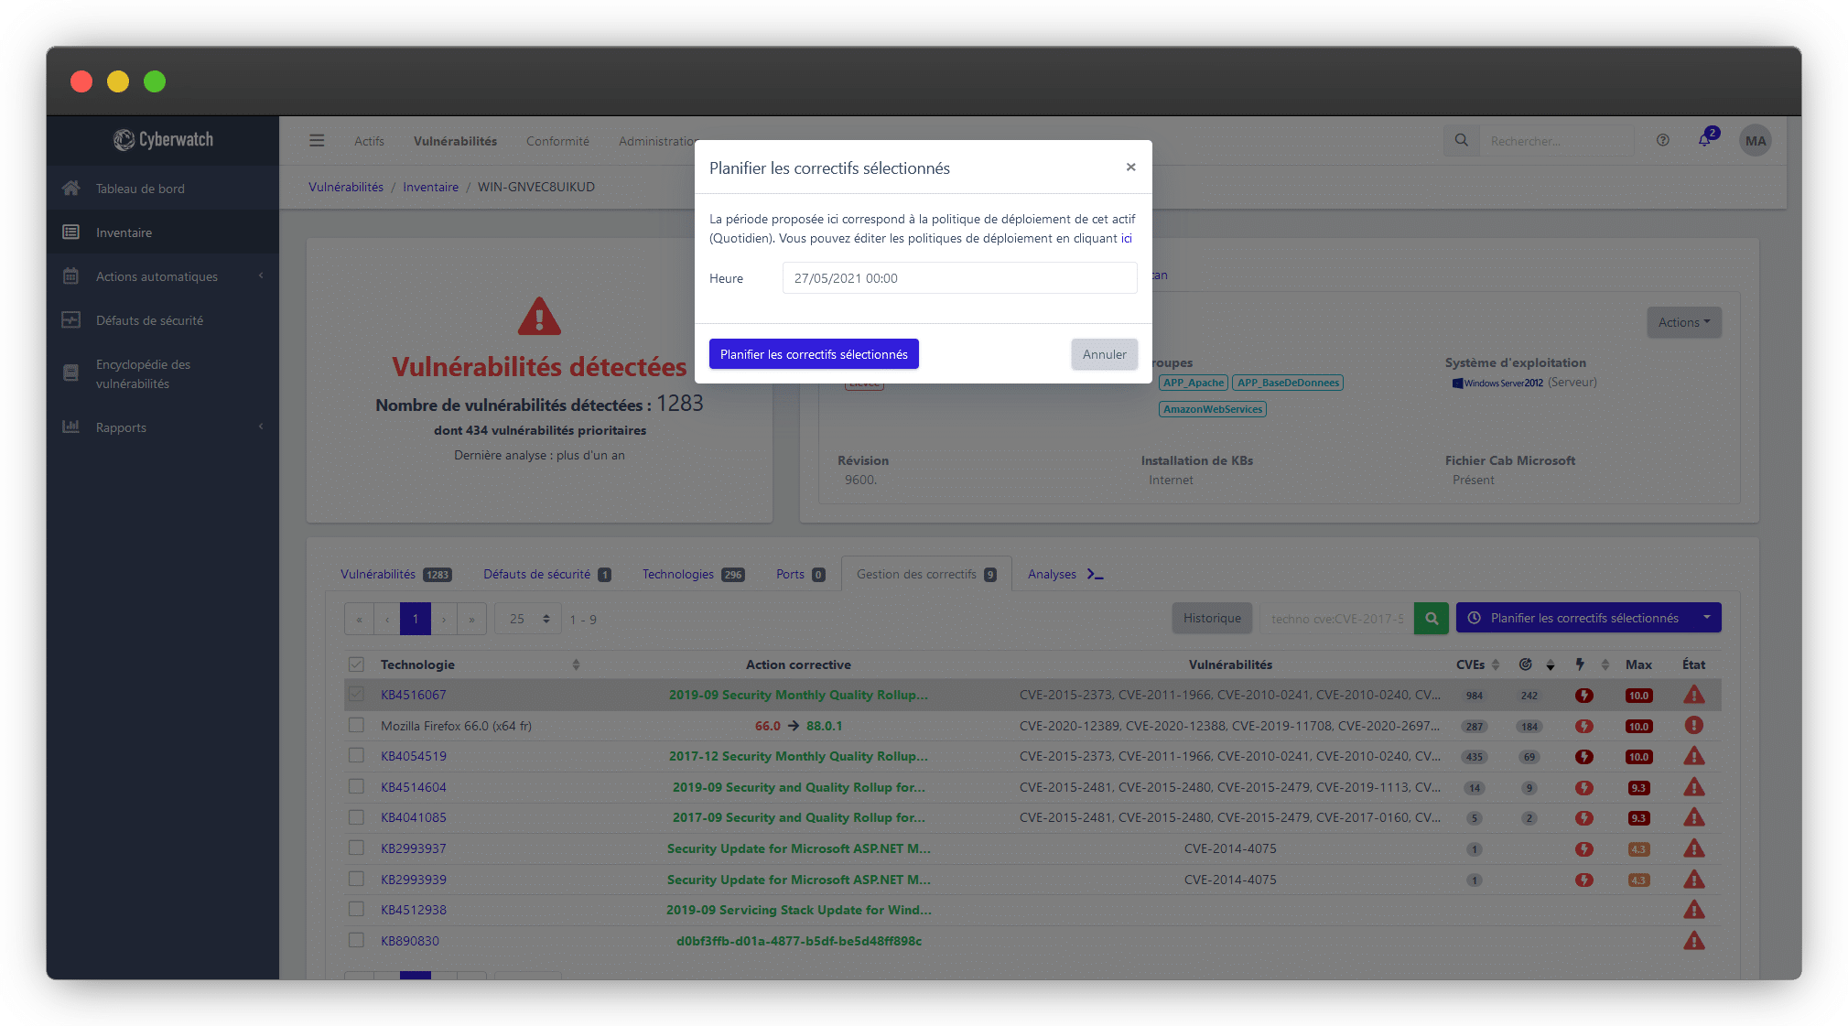Click the Inventaire inventory icon
This screenshot has height=1026, width=1848.
(70, 232)
